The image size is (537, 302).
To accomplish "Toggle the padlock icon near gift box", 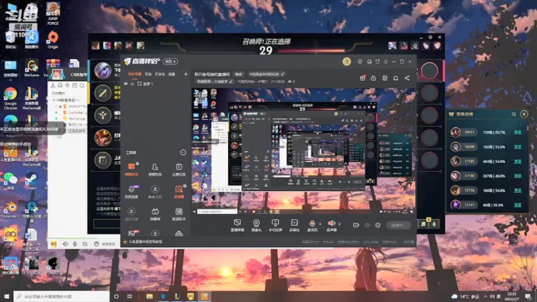I will pos(373,78).
